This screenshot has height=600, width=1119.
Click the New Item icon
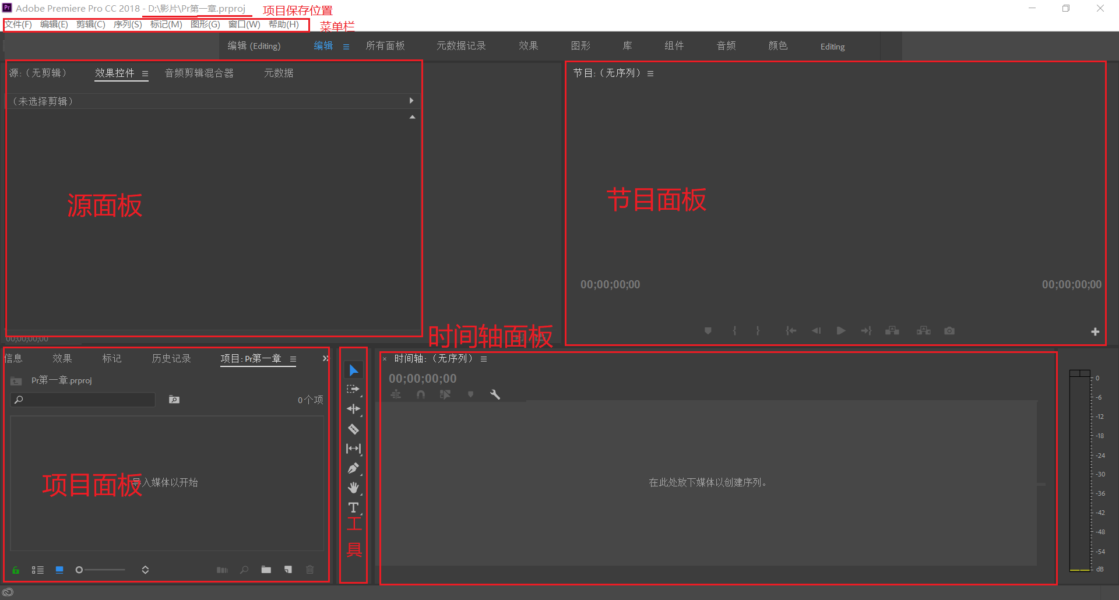[x=288, y=570]
